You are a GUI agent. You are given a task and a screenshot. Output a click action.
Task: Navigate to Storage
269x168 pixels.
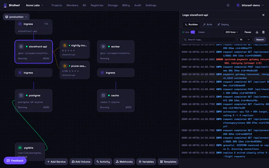point(113,5)
